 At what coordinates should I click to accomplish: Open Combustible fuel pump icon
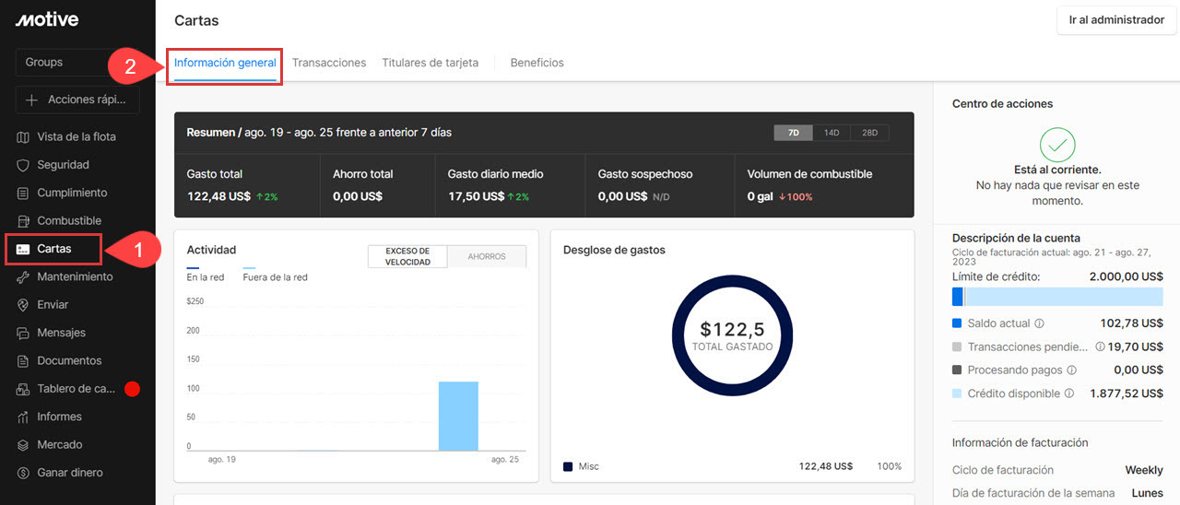[x=24, y=221]
